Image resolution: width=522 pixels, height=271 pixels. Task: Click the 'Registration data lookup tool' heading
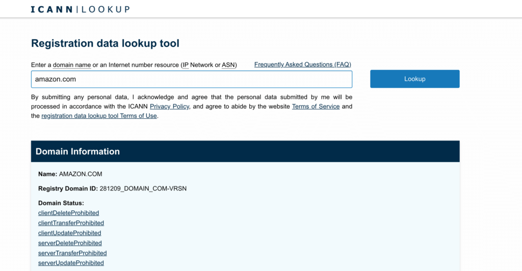coord(105,43)
